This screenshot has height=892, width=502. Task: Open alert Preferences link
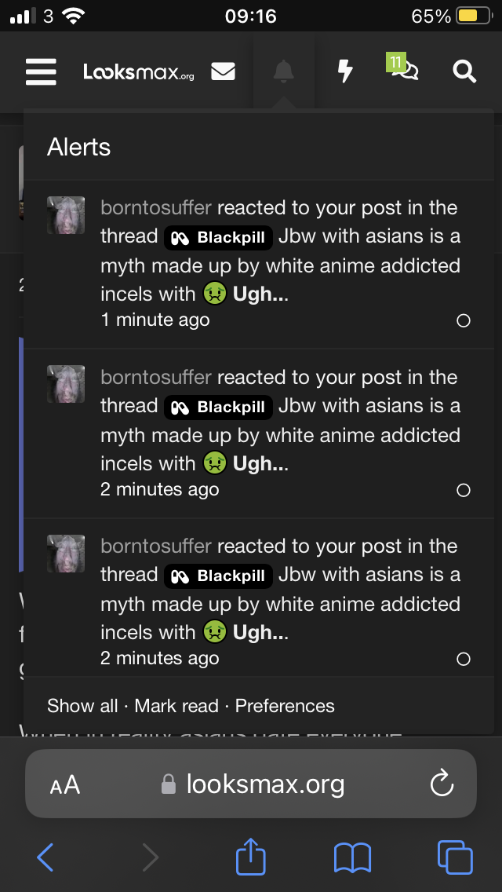coord(285,706)
